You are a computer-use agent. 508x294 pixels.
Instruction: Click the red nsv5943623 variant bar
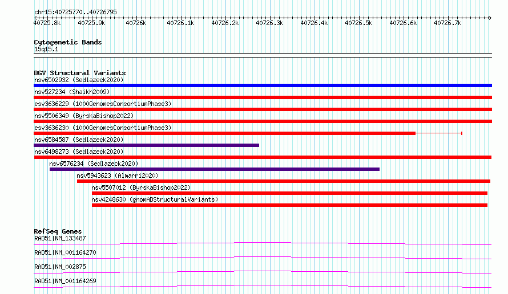[284, 181]
